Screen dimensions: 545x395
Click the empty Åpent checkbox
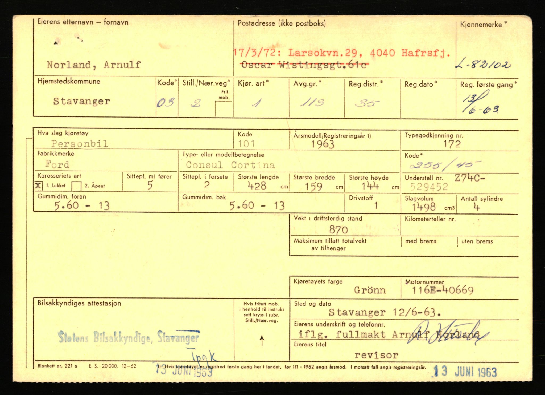(x=76, y=186)
